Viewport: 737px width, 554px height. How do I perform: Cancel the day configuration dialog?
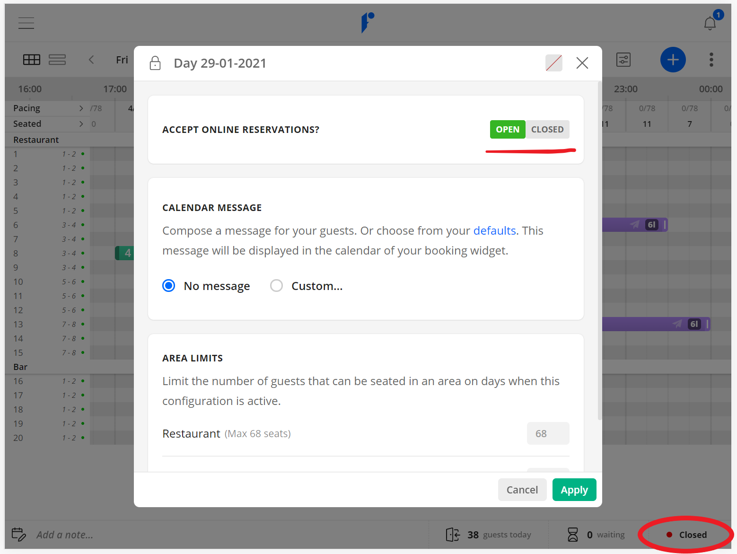coord(522,490)
